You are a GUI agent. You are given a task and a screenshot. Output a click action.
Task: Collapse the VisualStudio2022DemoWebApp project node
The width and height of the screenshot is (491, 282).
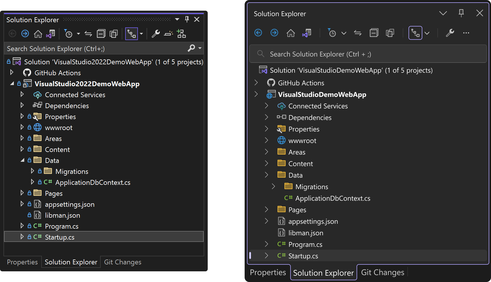click(12, 83)
